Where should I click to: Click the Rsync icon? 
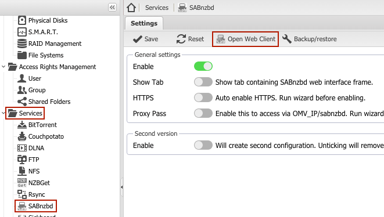click(x=22, y=194)
